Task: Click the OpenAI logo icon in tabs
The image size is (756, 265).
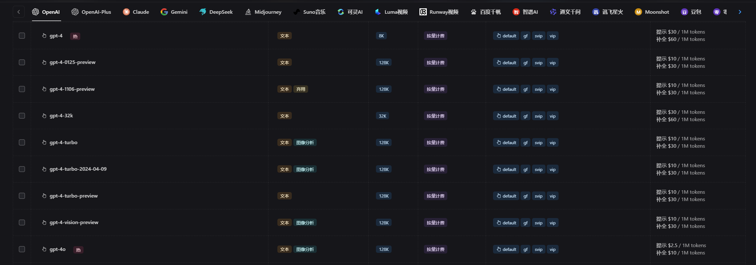Action: (36, 12)
